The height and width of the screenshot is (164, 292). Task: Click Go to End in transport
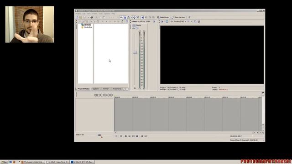click(146, 136)
